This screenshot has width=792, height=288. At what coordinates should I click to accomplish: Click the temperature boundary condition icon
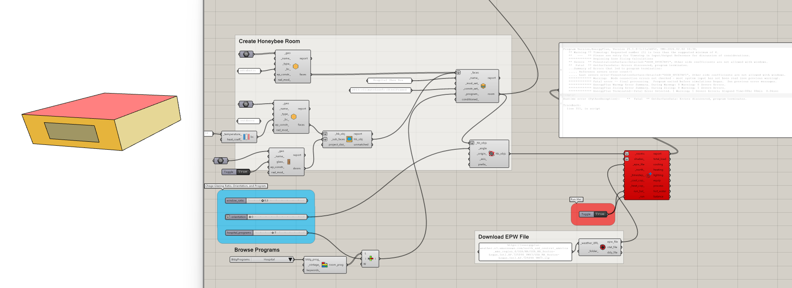(x=246, y=137)
